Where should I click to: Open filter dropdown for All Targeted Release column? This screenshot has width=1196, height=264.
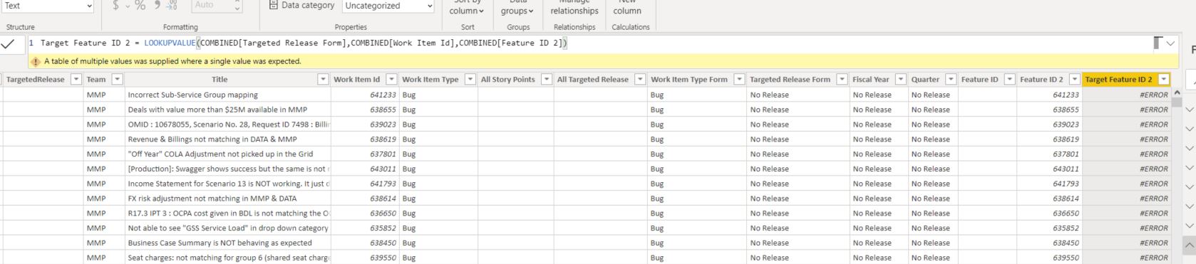(639, 80)
